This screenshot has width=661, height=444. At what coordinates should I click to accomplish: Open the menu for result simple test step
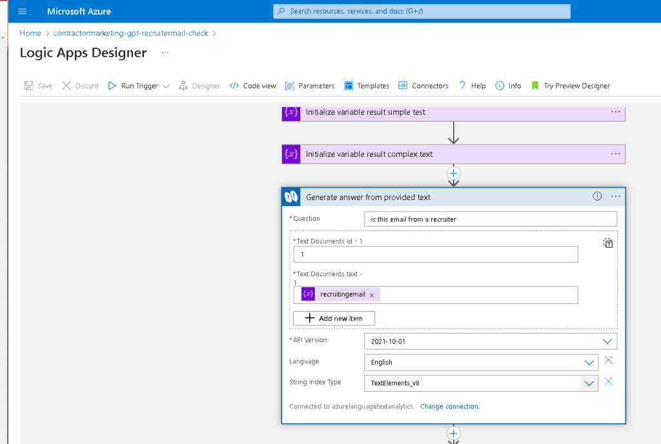pos(615,112)
